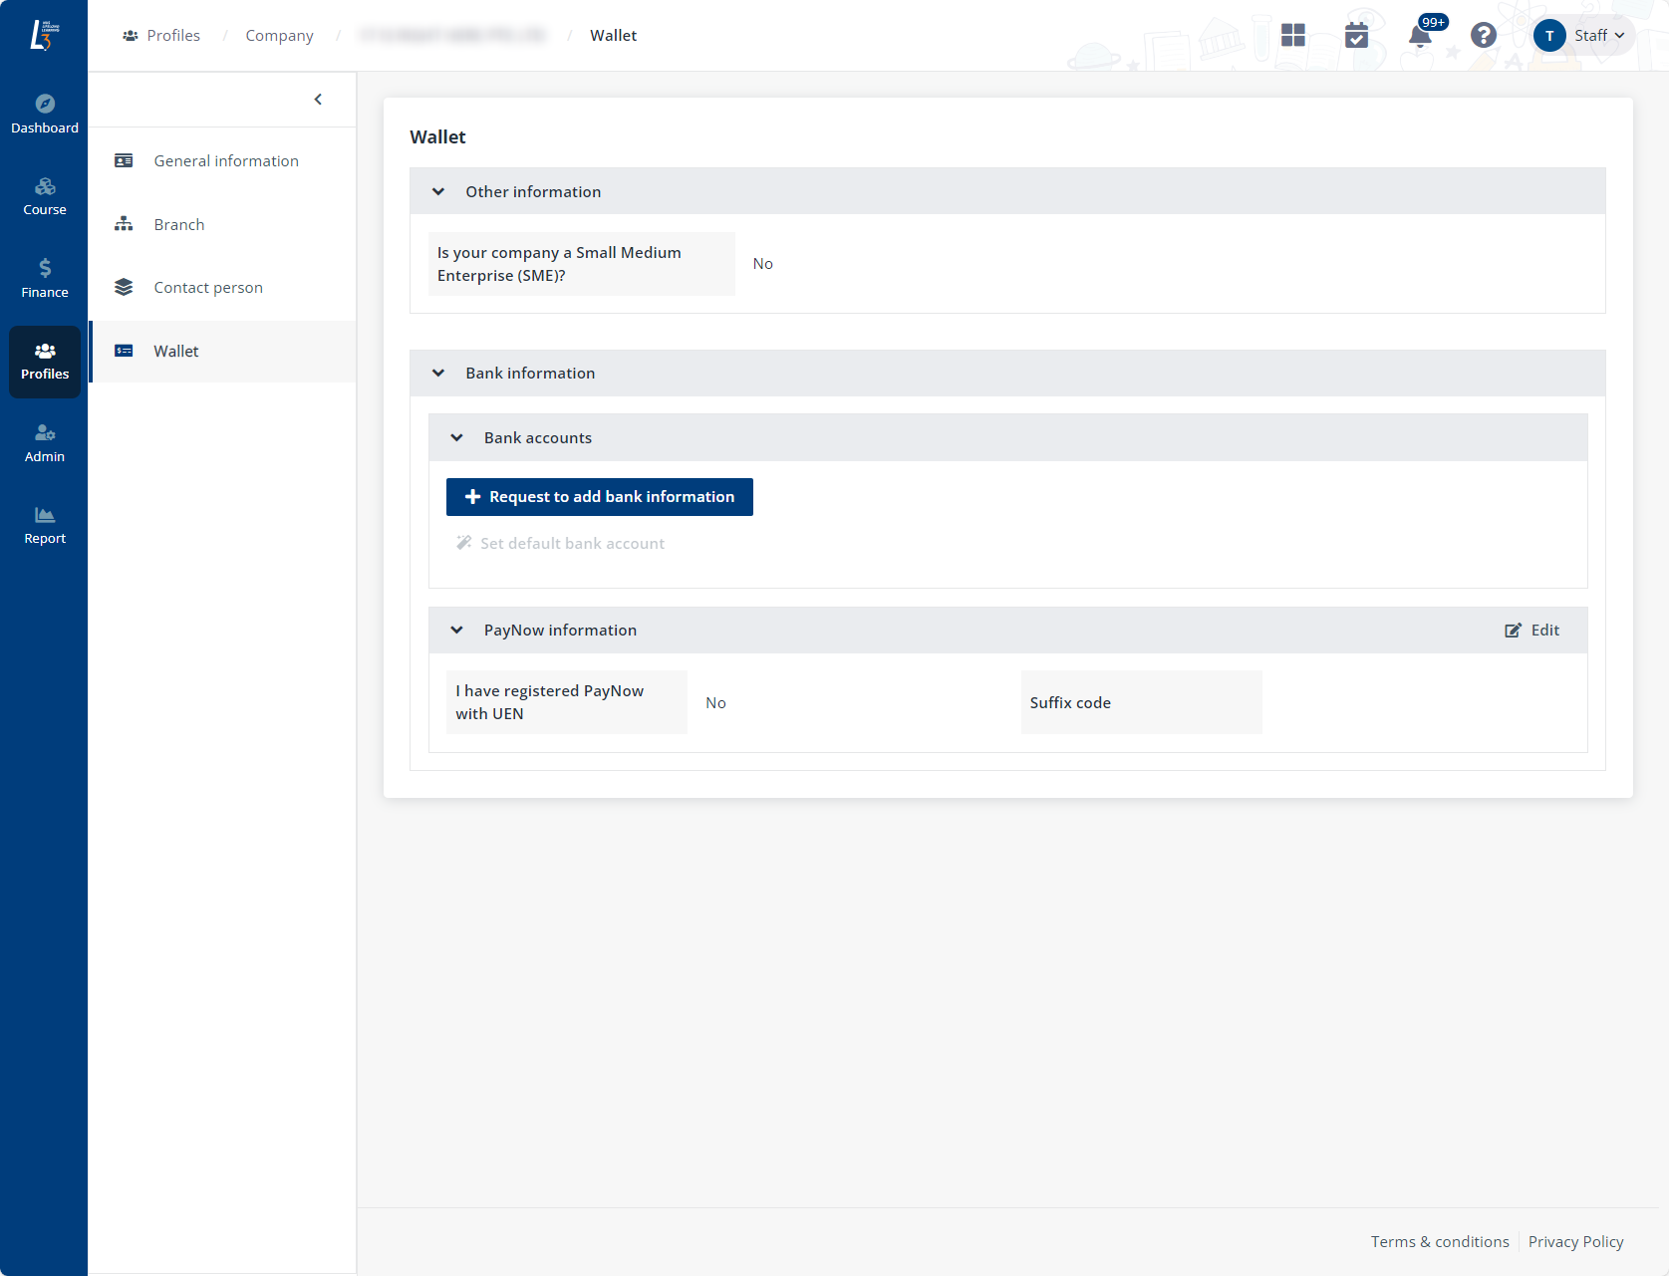Go to Dashboard in left navigation

[x=45, y=115]
